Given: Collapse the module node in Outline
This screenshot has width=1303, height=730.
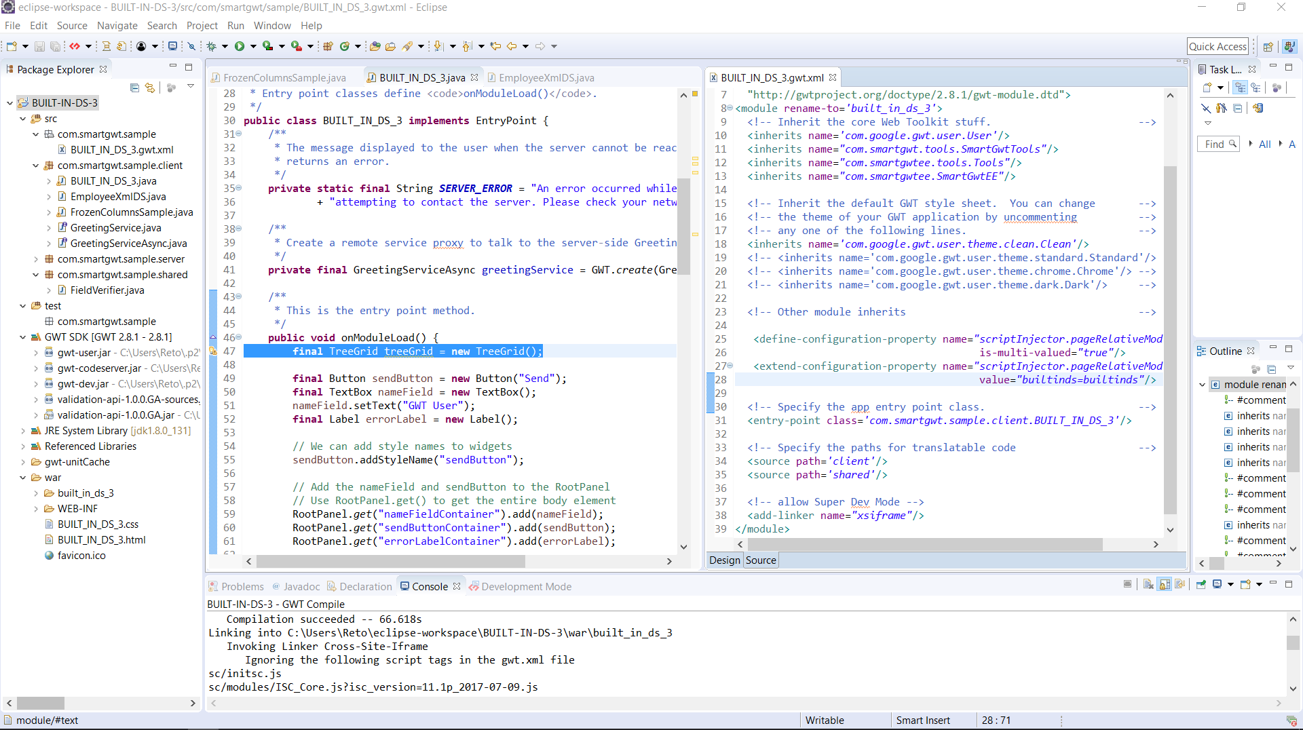Looking at the screenshot, I should [1202, 385].
